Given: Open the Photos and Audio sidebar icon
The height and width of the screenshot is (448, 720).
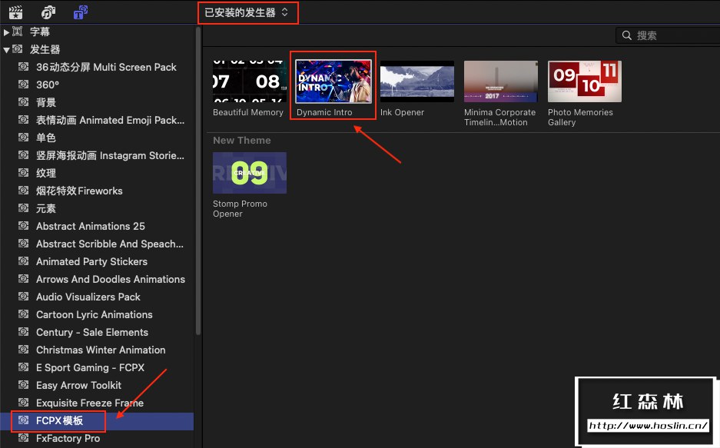Looking at the screenshot, I should click(x=48, y=12).
